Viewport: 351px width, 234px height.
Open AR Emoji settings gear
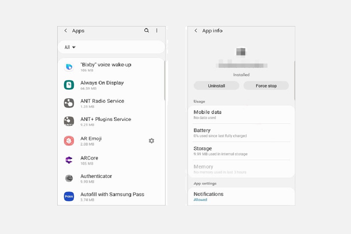151,141
